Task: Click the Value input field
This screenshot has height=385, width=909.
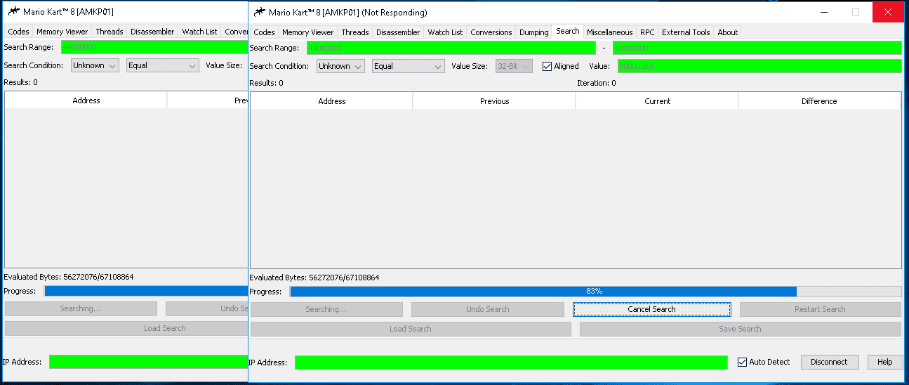Action: pos(759,66)
